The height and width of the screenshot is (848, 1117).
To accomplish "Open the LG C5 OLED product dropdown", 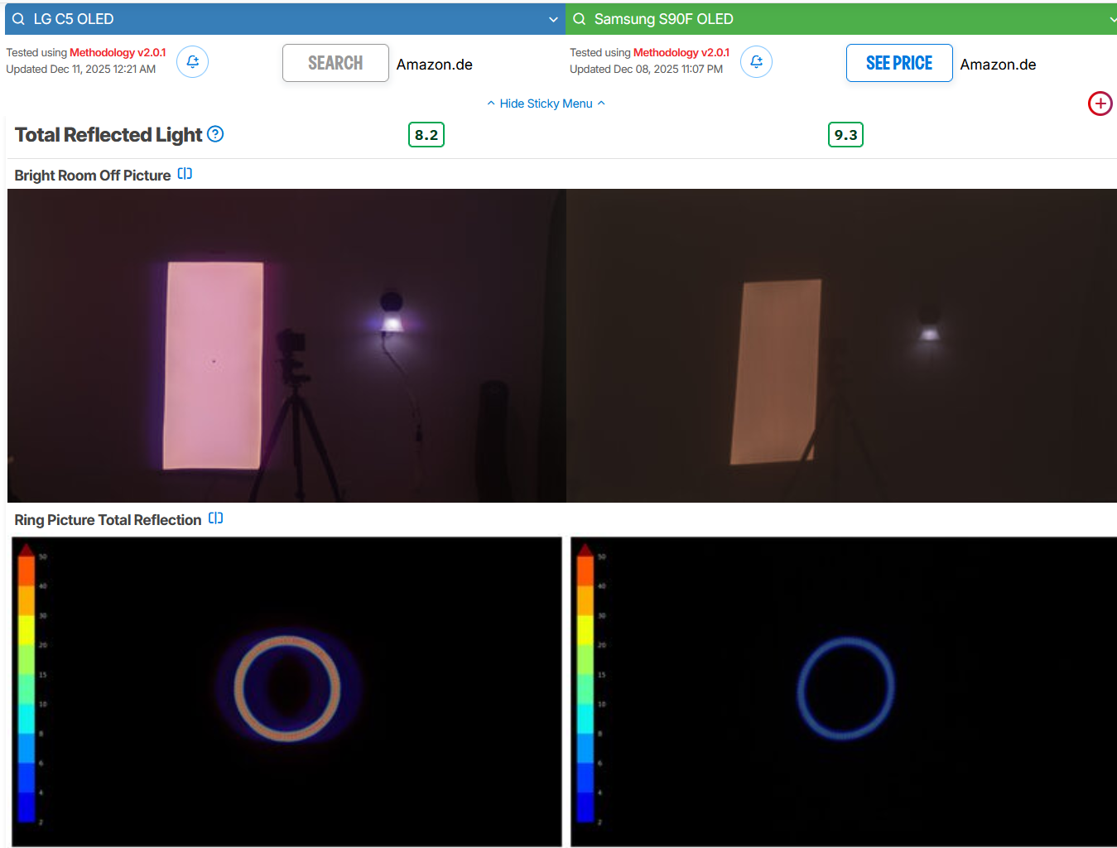I will [x=553, y=19].
